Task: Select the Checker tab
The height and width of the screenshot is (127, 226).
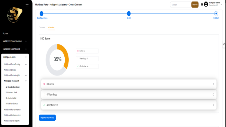Action: (x=51, y=27)
